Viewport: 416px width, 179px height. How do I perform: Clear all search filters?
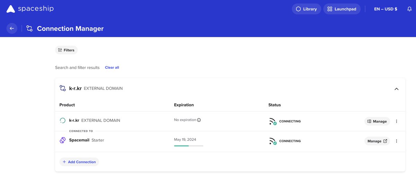pyautogui.click(x=112, y=68)
